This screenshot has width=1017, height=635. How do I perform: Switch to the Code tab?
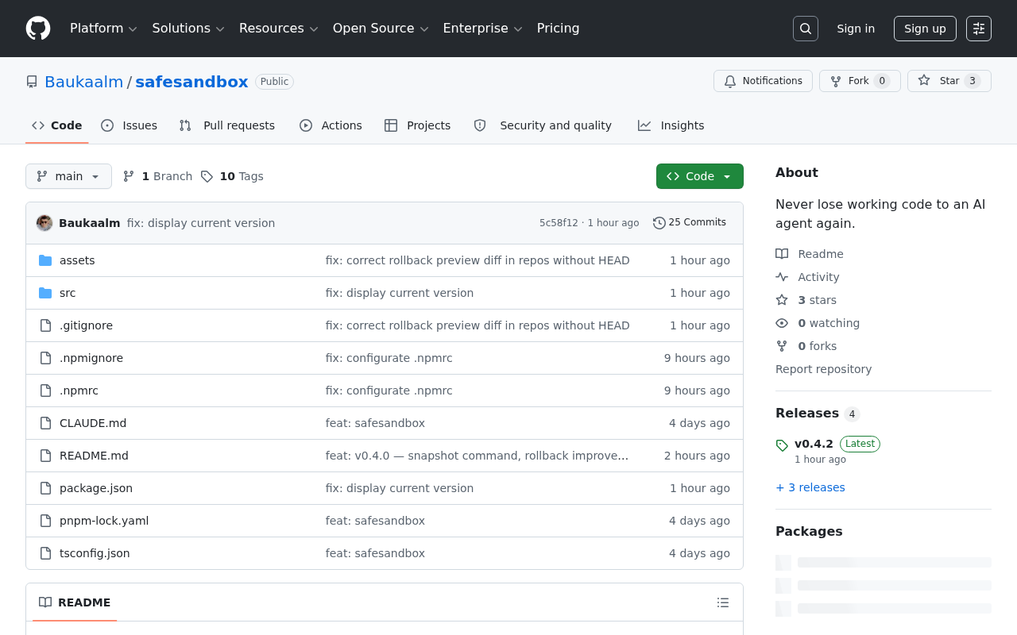pyautogui.click(x=57, y=125)
